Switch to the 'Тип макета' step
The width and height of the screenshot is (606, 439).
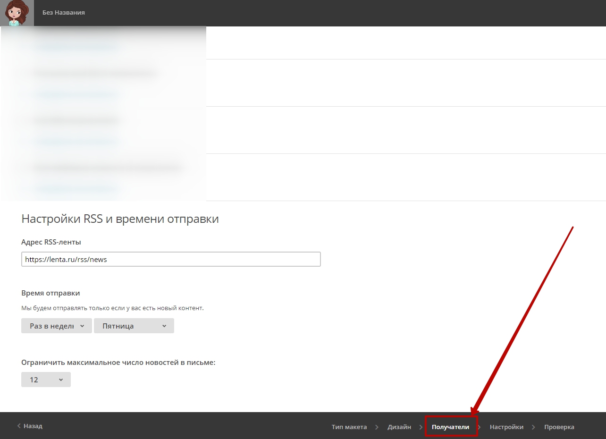pos(349,427)
